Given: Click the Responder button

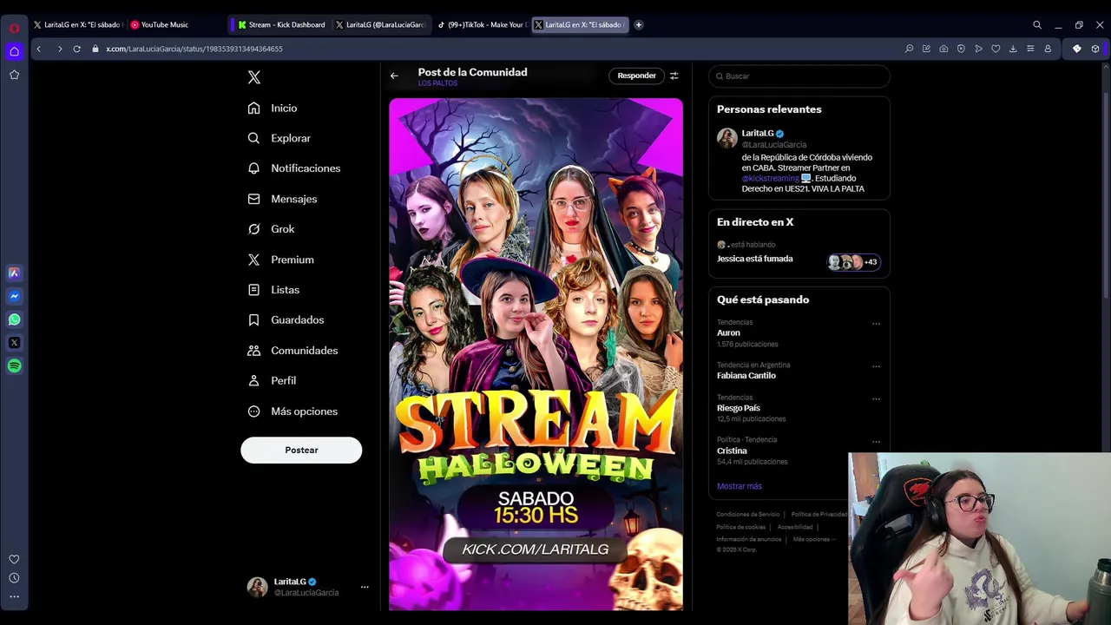Looking at the screenshot, I should click(x=636, y=76).
